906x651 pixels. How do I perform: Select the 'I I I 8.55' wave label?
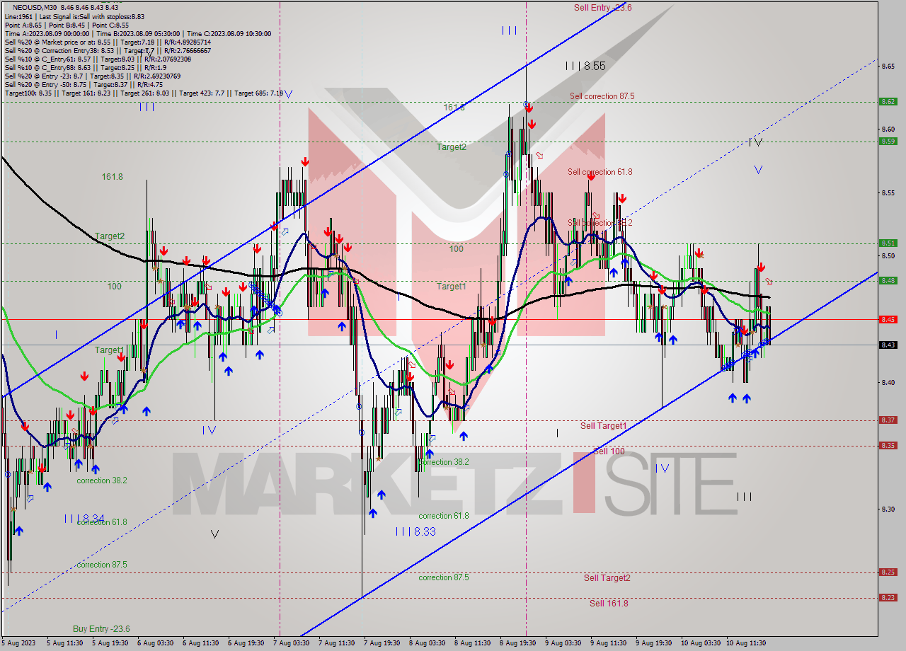585,66
